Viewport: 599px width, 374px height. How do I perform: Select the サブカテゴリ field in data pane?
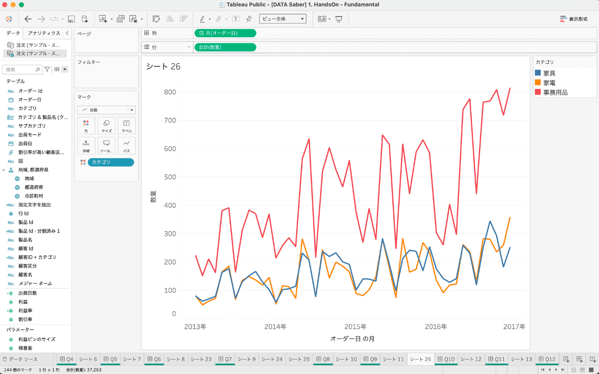[x=32, y=126]
